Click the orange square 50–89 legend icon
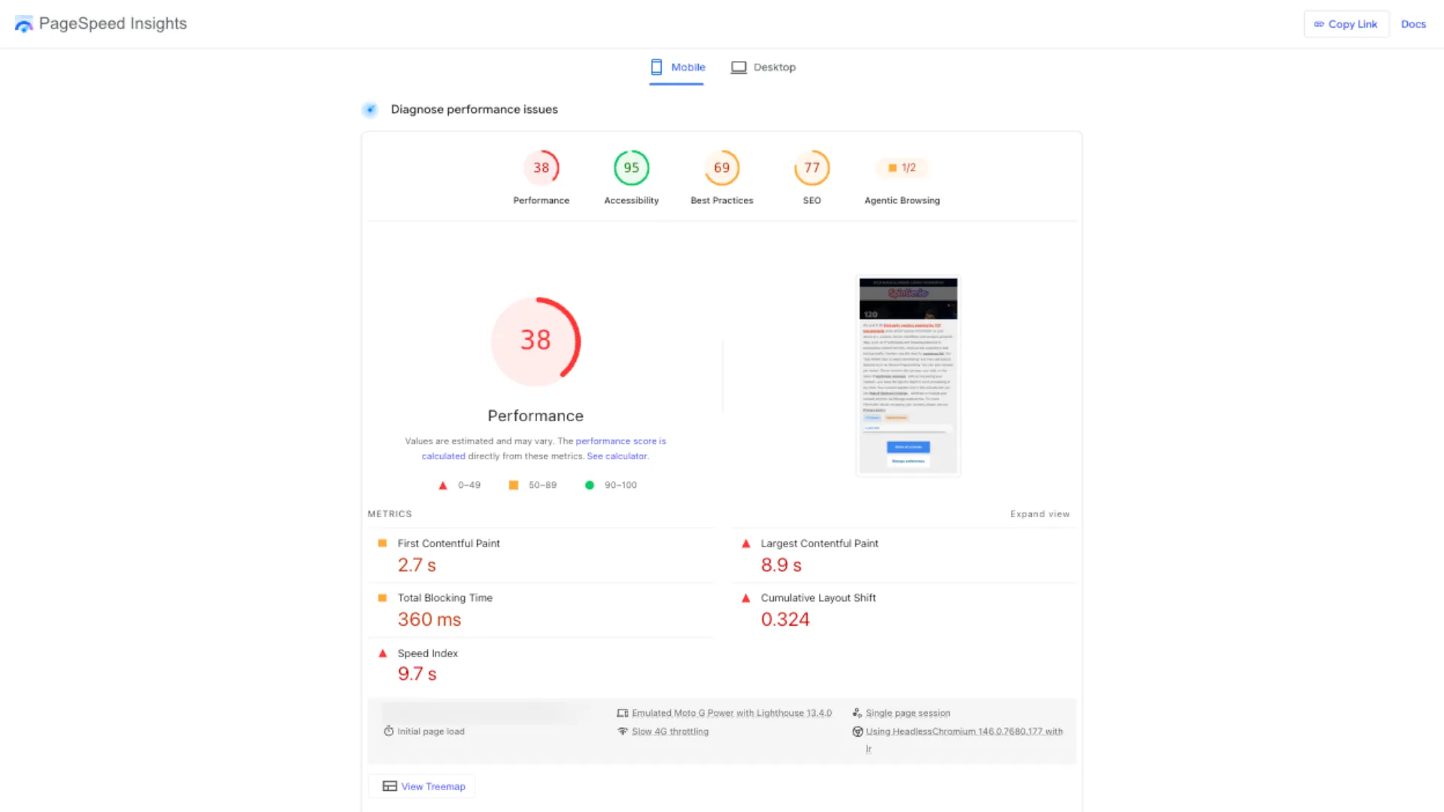The width and height of the screenshot is (1444, 812). [x=514, y=486]
